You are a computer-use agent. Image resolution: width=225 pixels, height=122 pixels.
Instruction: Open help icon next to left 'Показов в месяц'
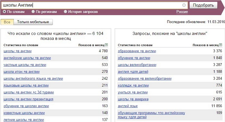pos(106,45)
